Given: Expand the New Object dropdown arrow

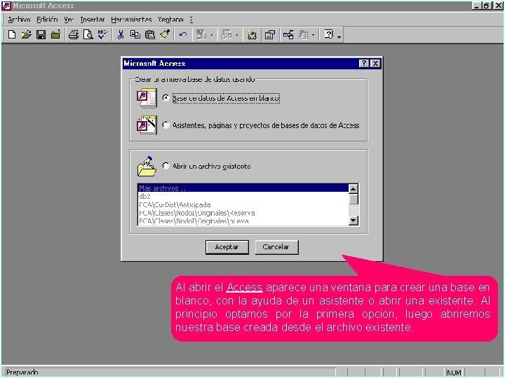Looking at the screenshot, I should 313,35.
